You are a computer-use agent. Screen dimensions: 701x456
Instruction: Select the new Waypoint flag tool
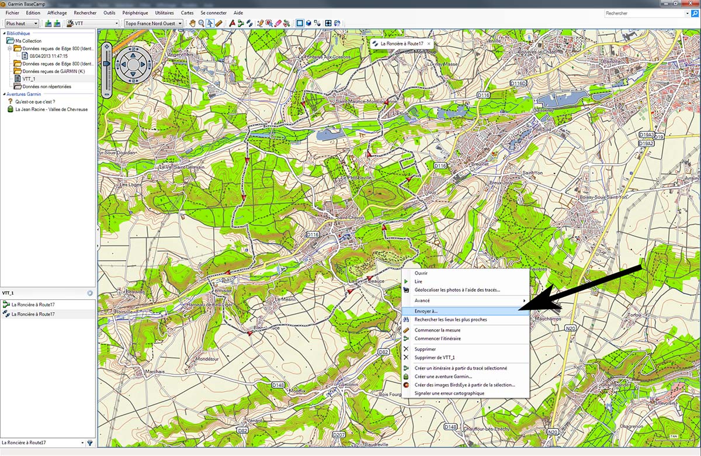pyautogui.click(x=232, y=23)
